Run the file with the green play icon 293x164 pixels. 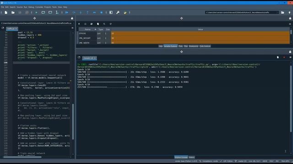pyautogui.click(x=37, y=12)
